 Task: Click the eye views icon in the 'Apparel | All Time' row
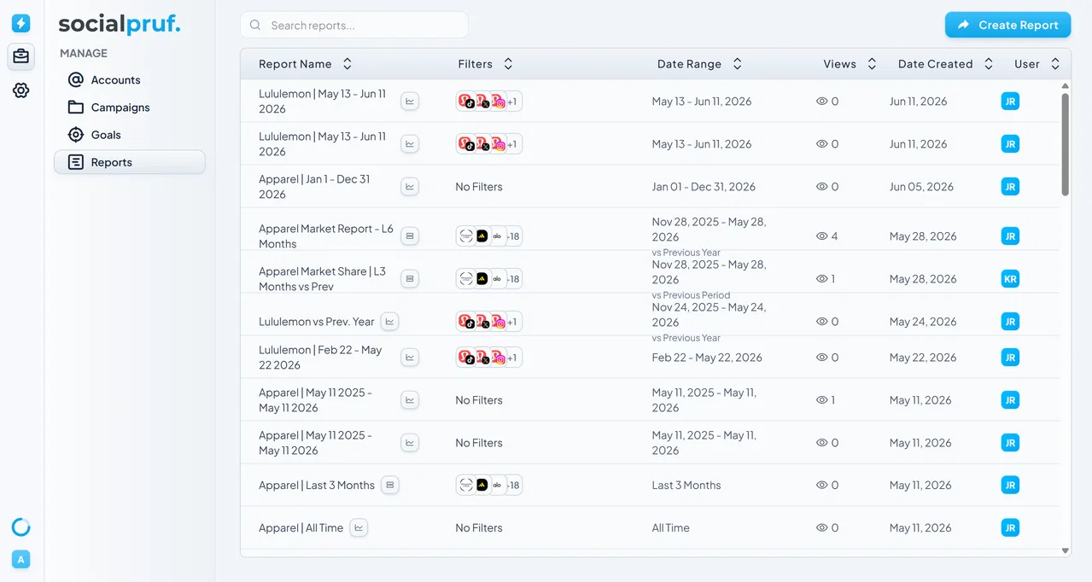(822, 527)
